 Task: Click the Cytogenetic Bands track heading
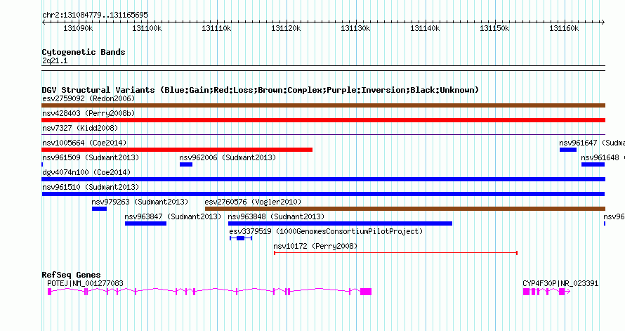84,52
